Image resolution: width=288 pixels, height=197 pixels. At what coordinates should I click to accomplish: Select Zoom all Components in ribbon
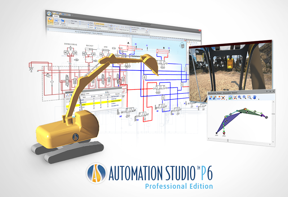point(101,26)
